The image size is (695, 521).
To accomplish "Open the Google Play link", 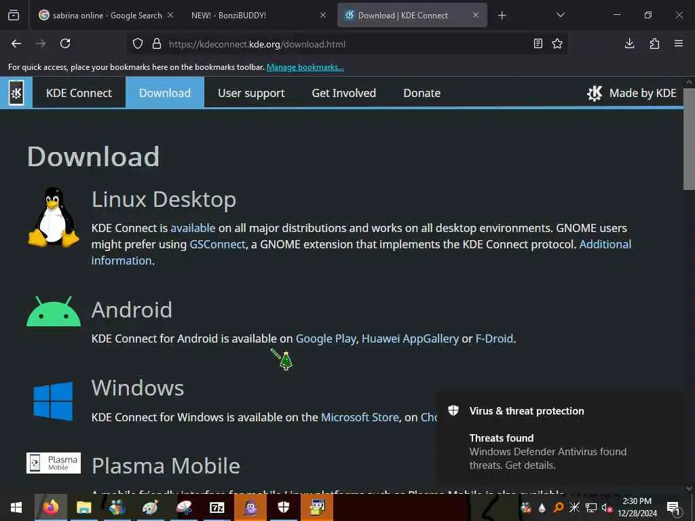I will point(326,339).
